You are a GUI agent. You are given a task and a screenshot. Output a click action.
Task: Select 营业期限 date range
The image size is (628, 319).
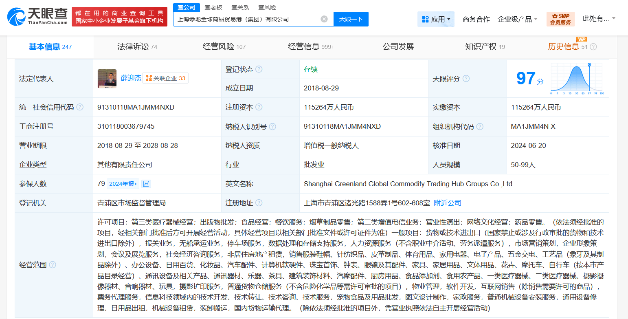[x=138, y=145]
